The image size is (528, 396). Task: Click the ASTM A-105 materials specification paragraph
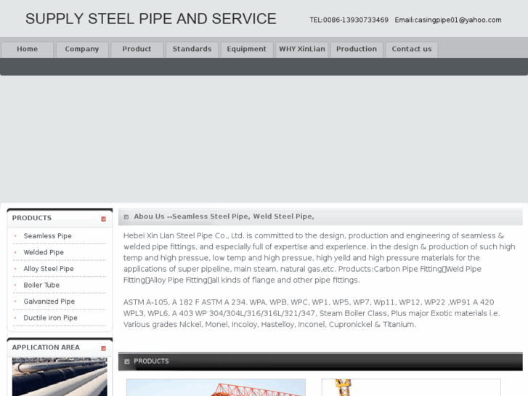pos(312,313)
